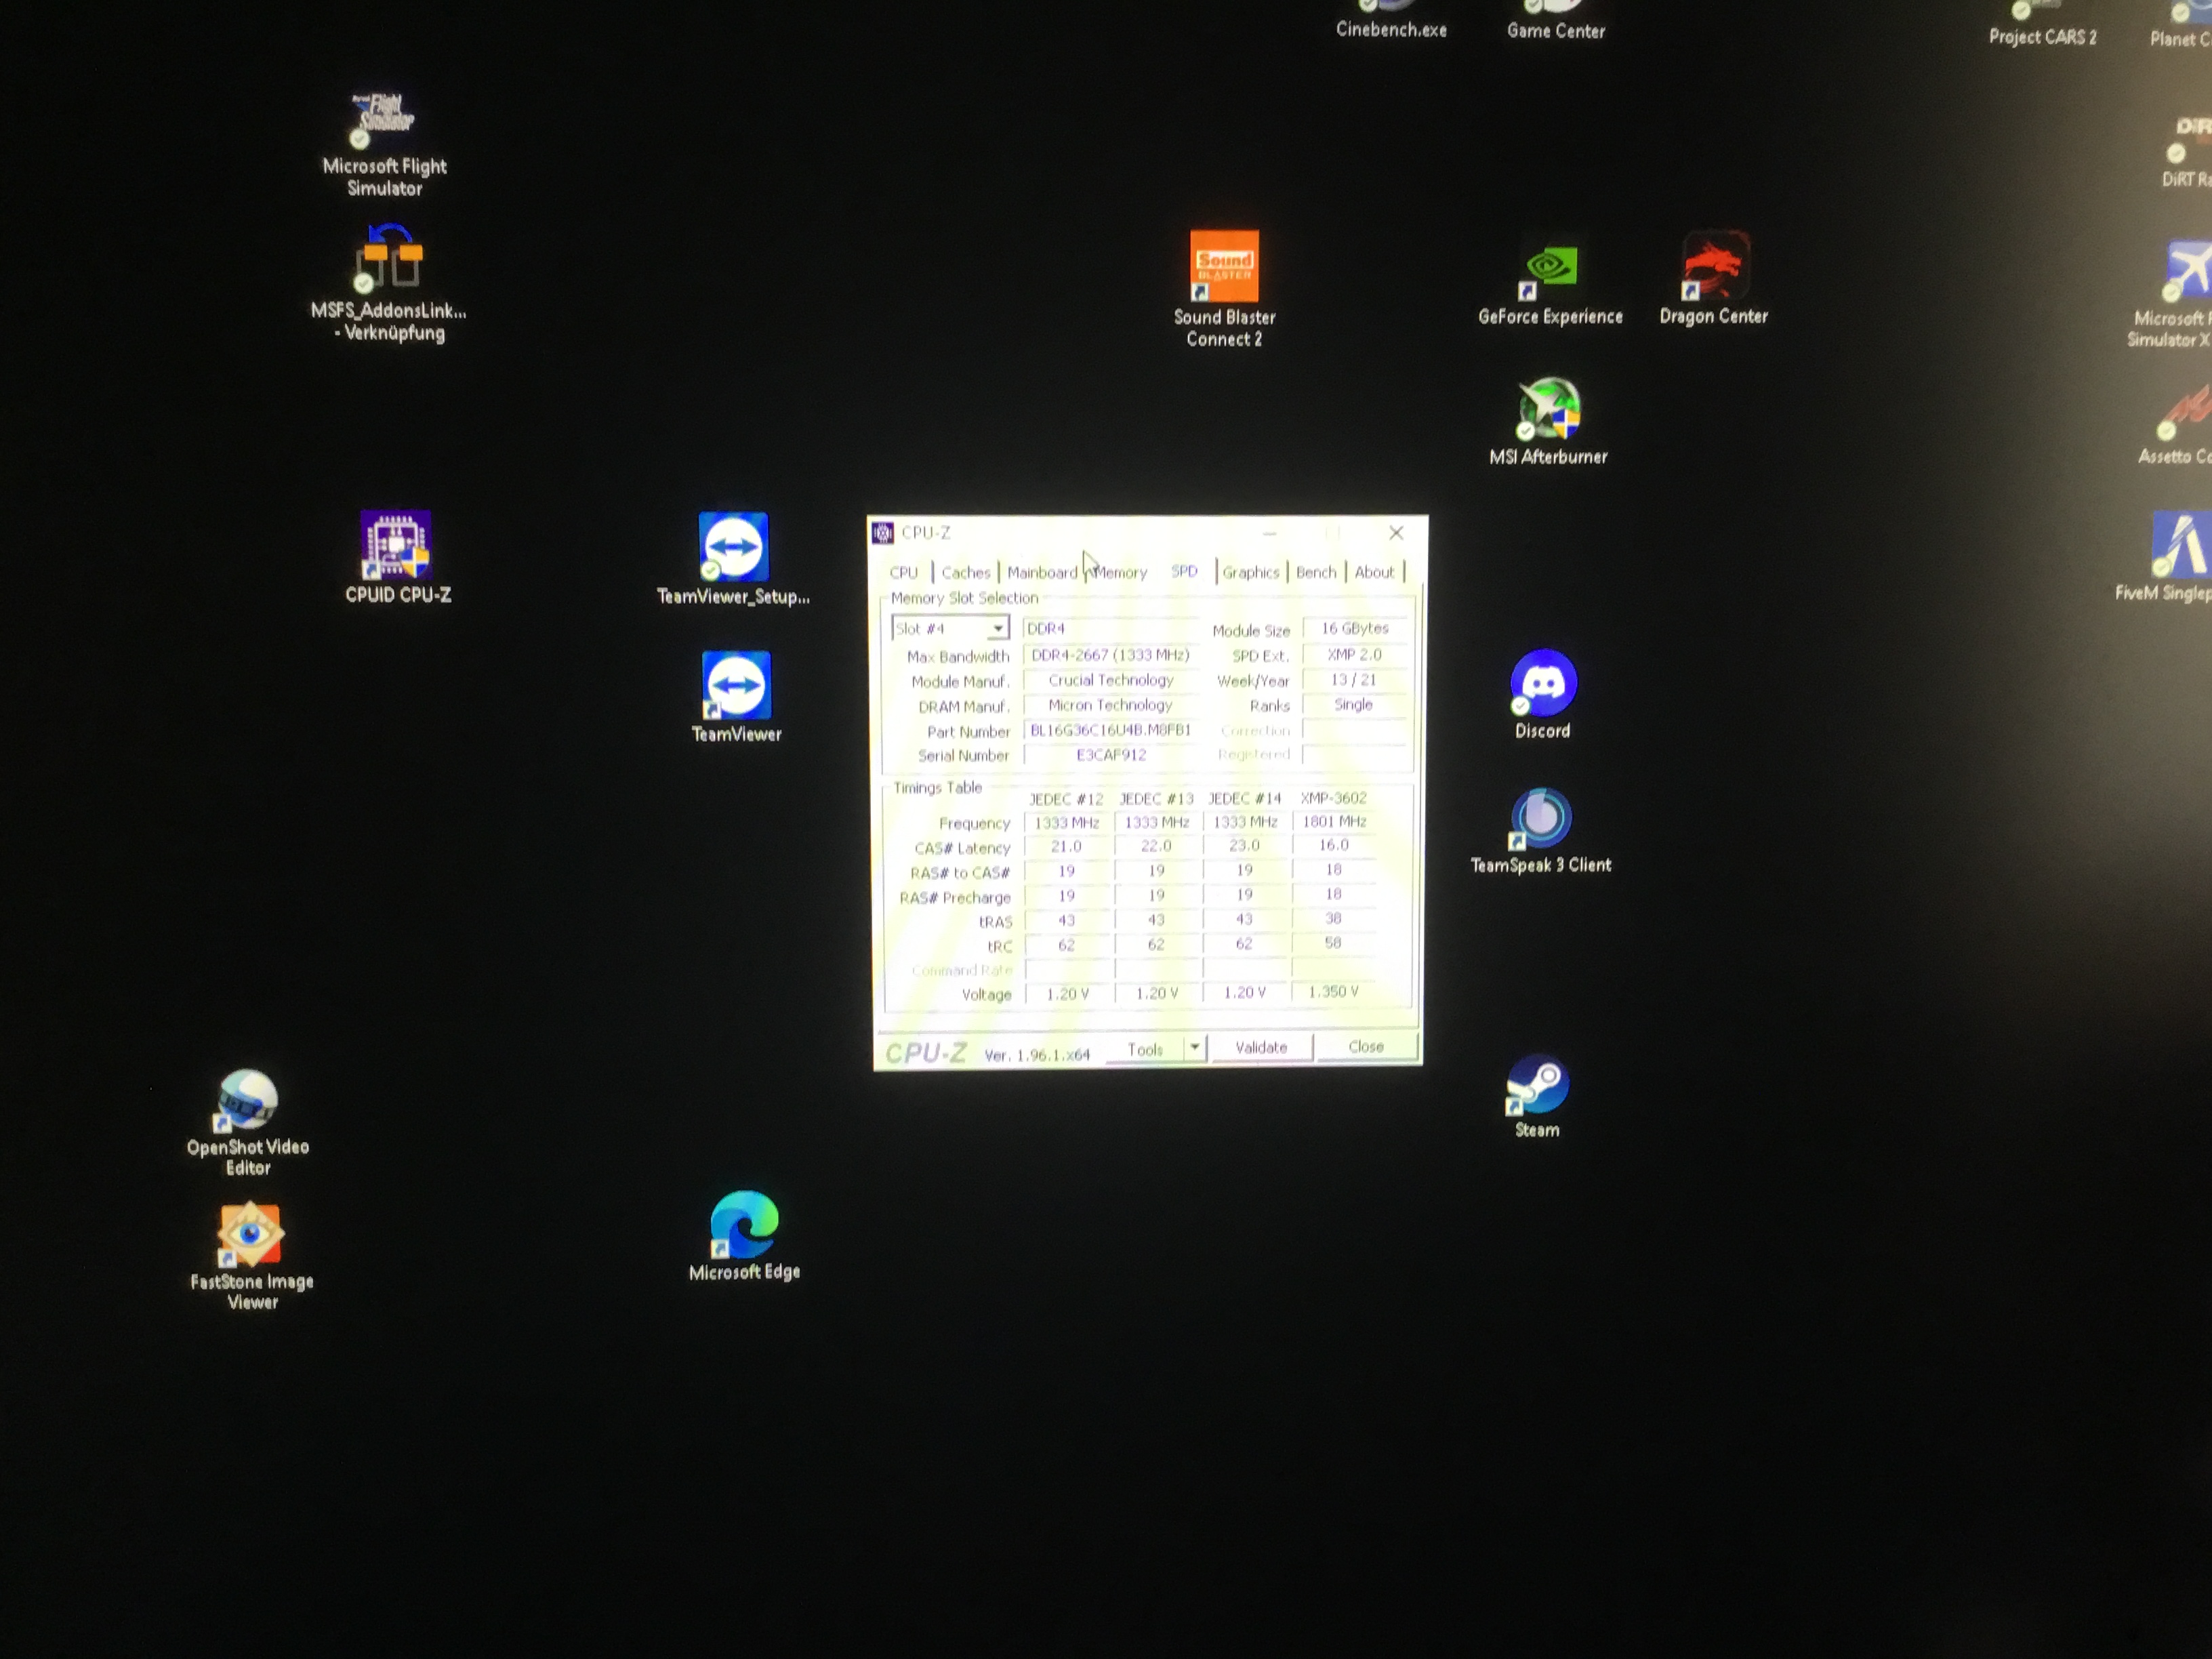Launch the Discord desktop icon
The height and width of the screenshot is (1659, 2212).
1543,683
